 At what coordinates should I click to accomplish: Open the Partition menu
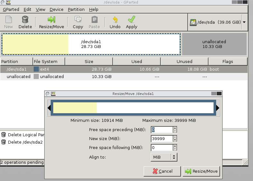point(76,10)
